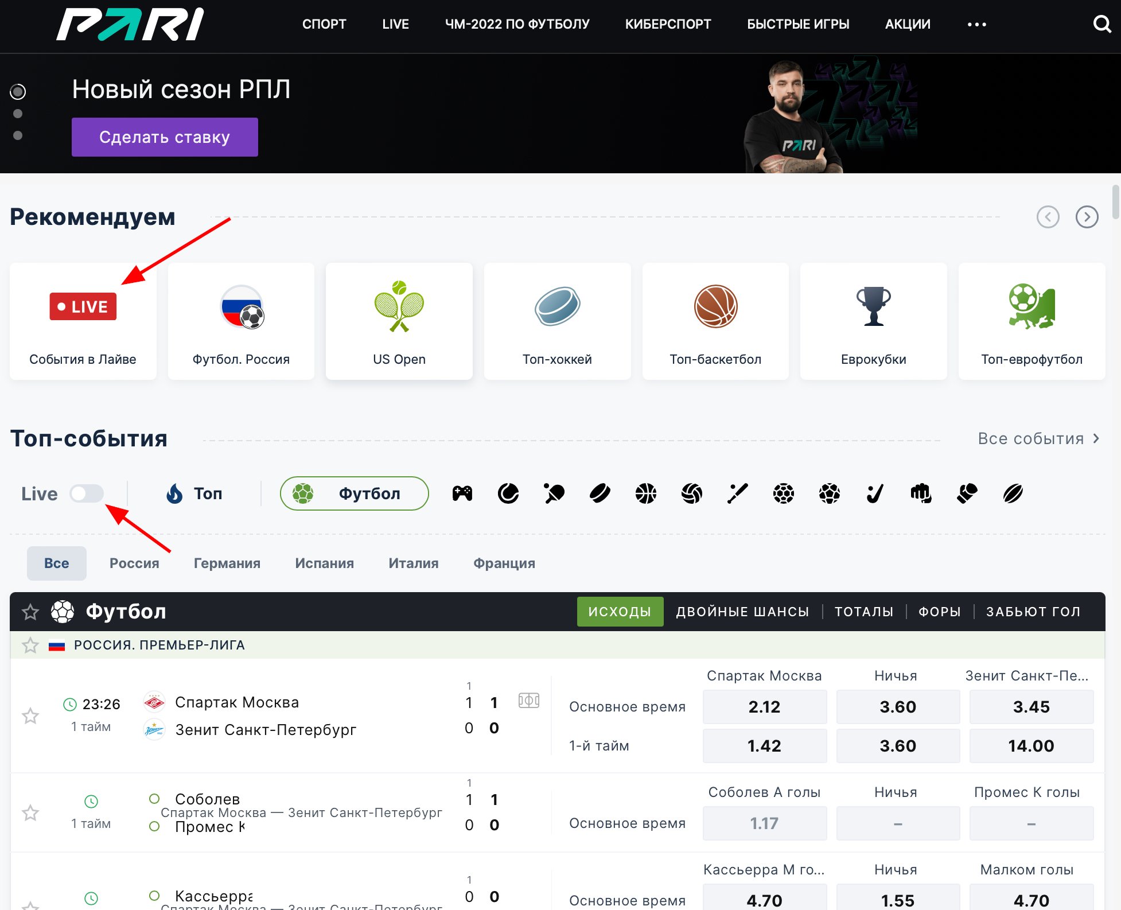Favorite the Спартак Москва match star

tap(30, 715)
